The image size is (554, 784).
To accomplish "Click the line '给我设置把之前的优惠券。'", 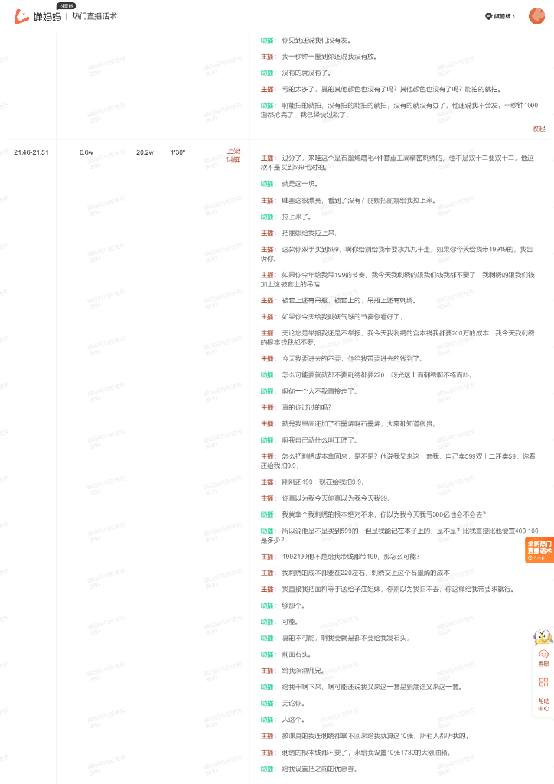I will pyautogui.click(x=320, y=769).
